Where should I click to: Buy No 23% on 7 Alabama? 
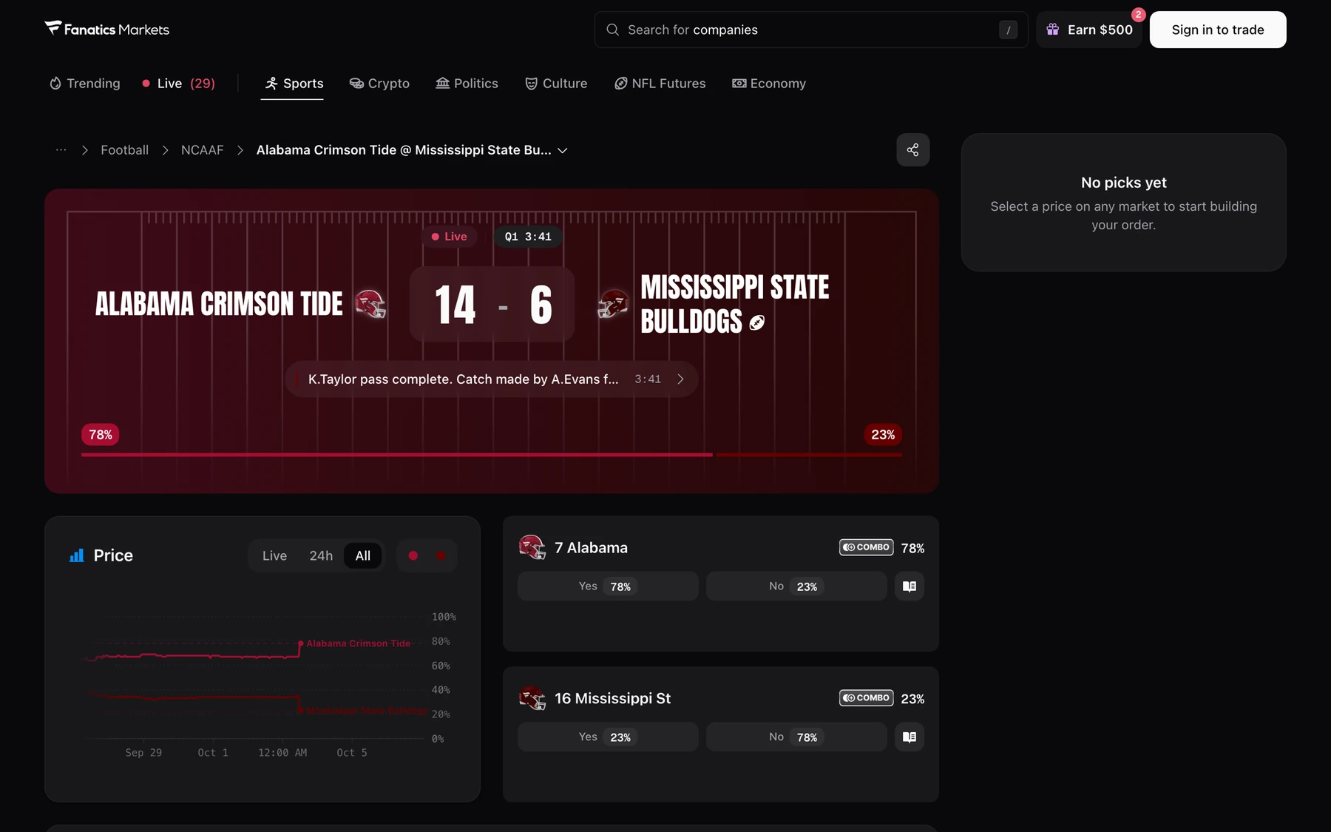[796, 586]
